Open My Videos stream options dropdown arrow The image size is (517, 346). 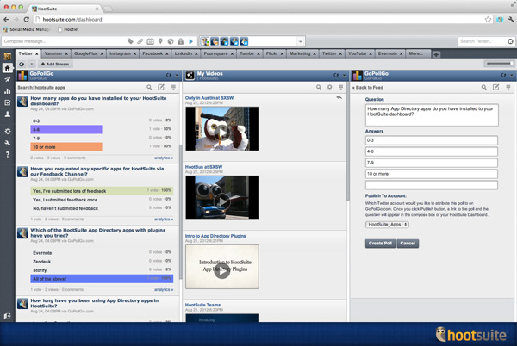(x=344, y=76)
